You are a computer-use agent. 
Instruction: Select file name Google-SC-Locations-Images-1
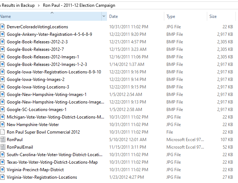(37, 110)
